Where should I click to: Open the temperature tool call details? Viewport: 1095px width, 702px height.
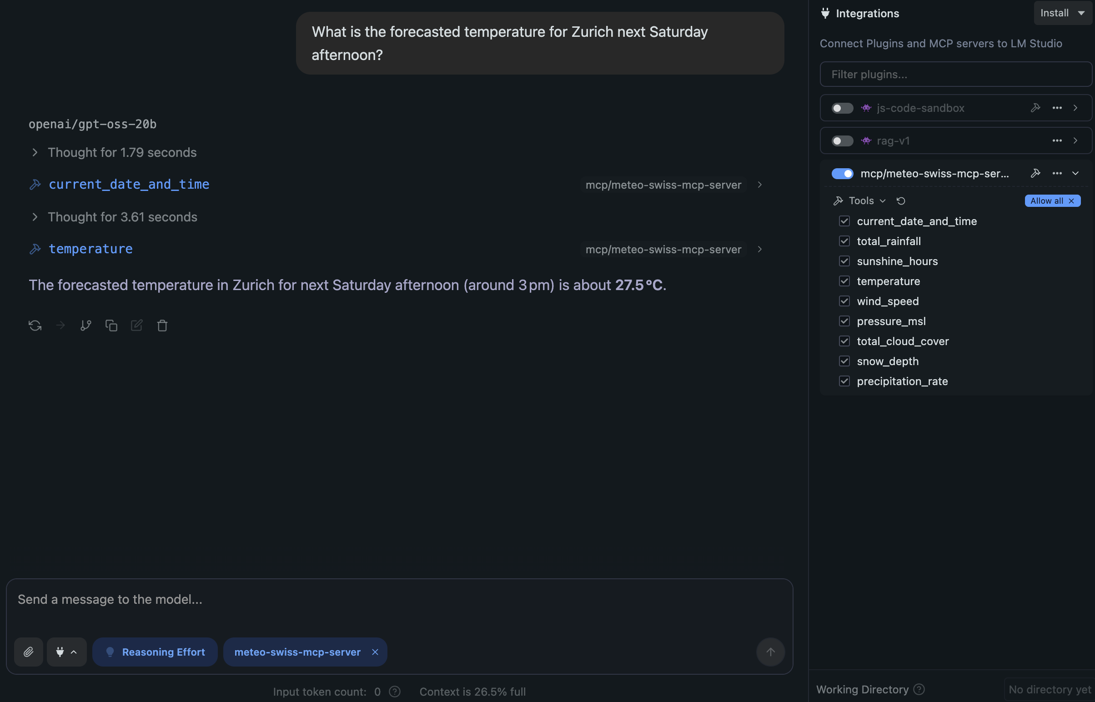click(x=759, y=249)
